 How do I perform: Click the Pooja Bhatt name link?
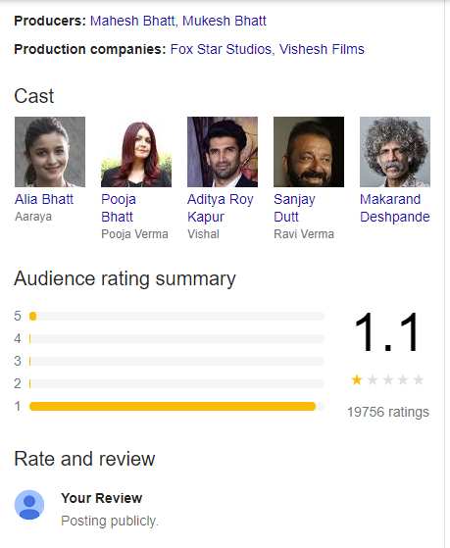pos(119,208)
